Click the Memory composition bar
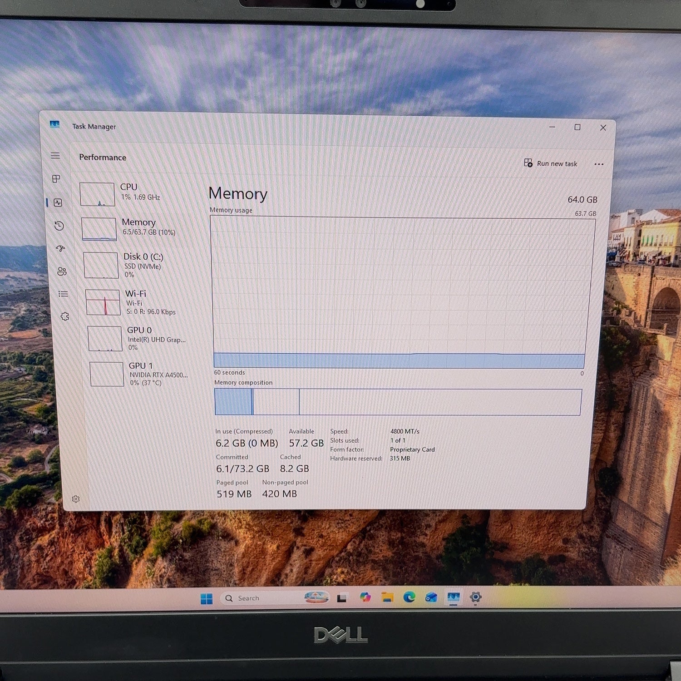The width and height of the screenshot is (681, 681). coord(398,402)
